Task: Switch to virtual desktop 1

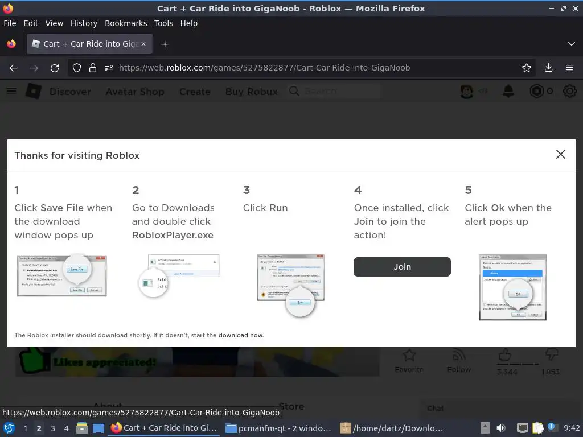Action: pos(25,428)
